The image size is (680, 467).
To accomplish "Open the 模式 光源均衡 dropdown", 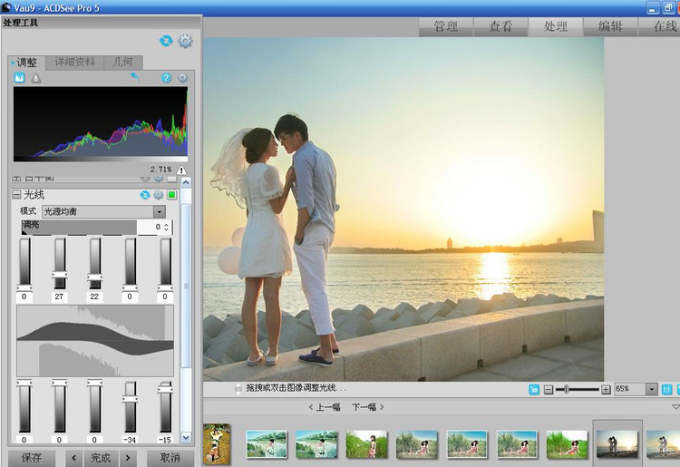I will point(159,211).
